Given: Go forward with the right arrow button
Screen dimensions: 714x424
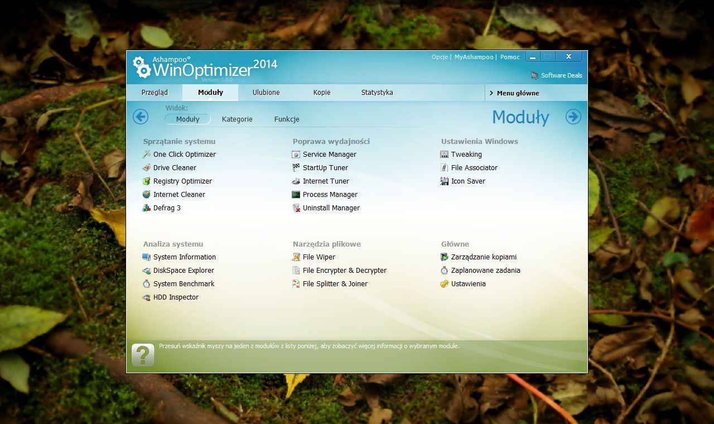Looking at the screenshot, I should pos(573,117).
